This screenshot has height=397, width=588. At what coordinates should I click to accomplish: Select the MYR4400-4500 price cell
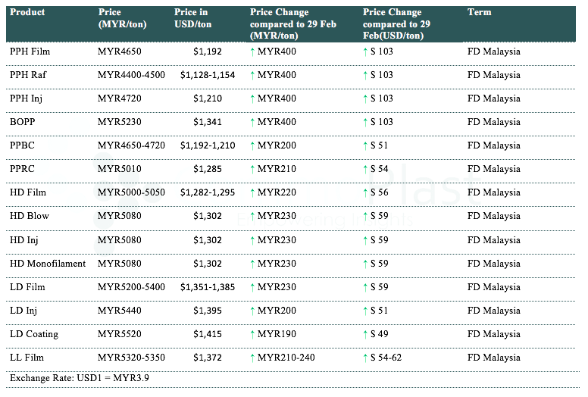click(x=131, y=75)
